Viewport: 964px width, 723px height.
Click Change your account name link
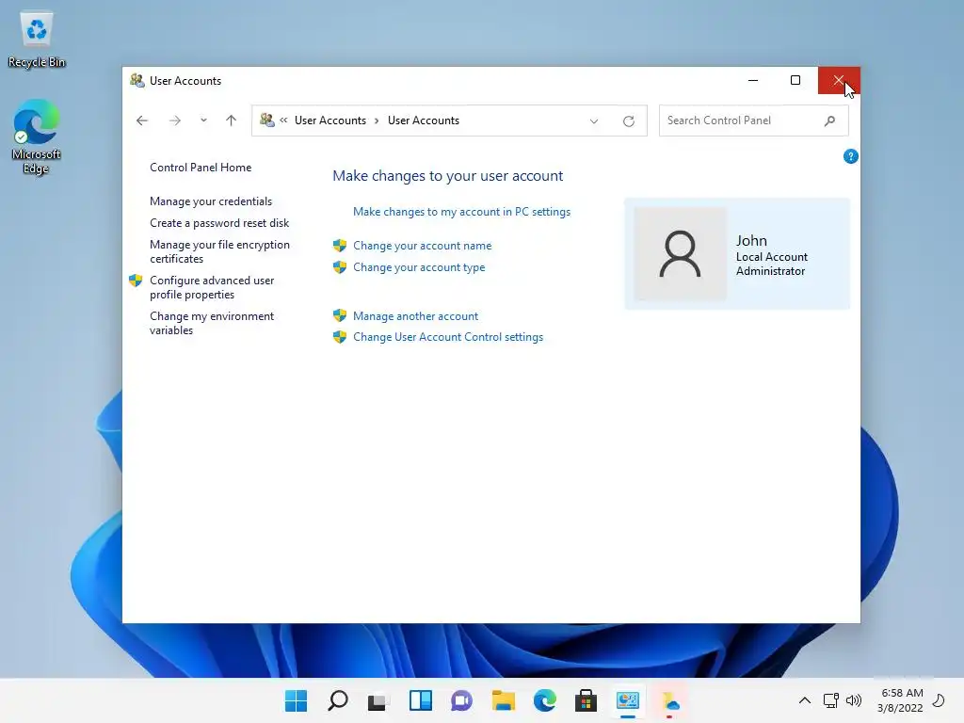[x=423, y=246]
